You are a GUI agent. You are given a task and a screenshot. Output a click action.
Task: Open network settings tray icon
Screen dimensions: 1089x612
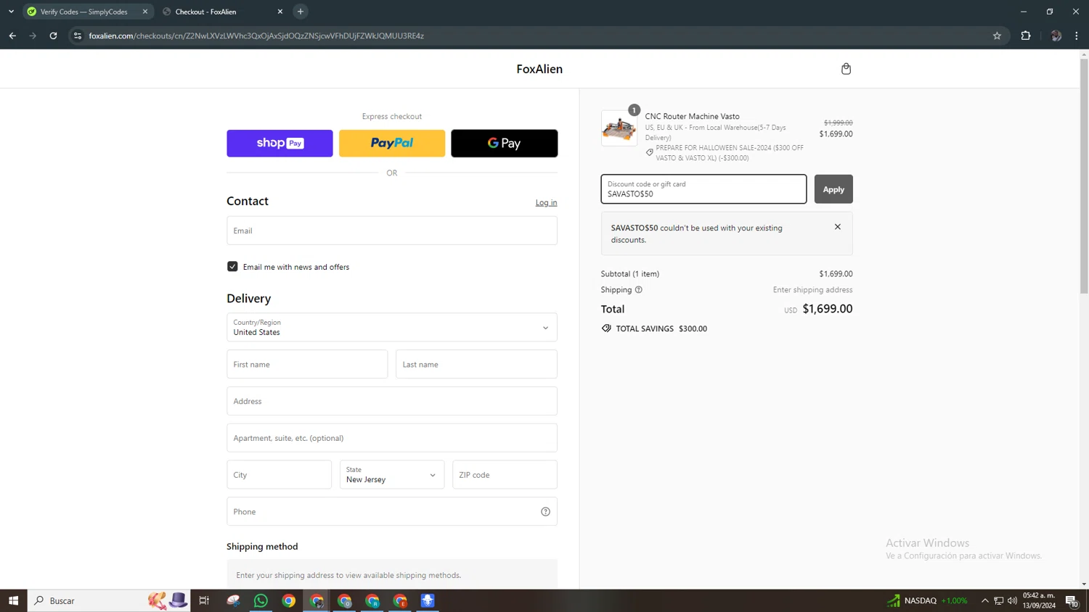click(x=999, y=600)
